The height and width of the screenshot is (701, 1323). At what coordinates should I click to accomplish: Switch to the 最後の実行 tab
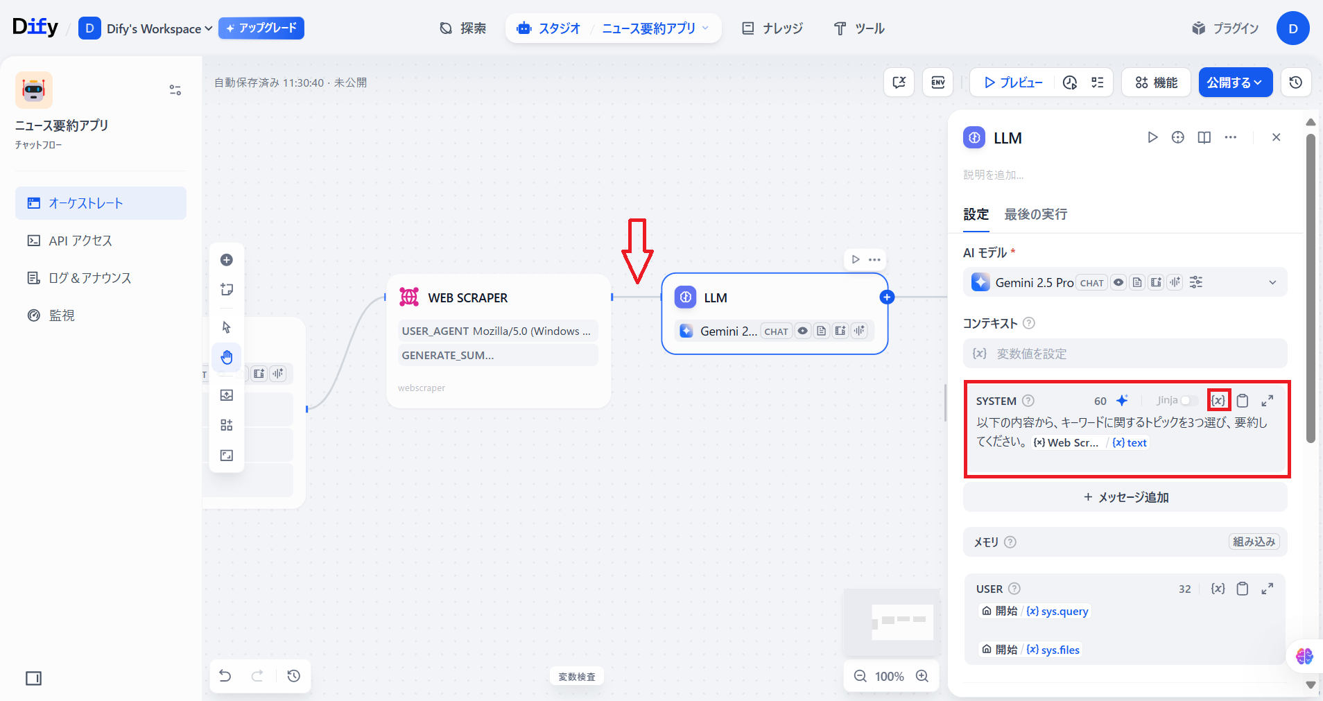[1035, 214]
